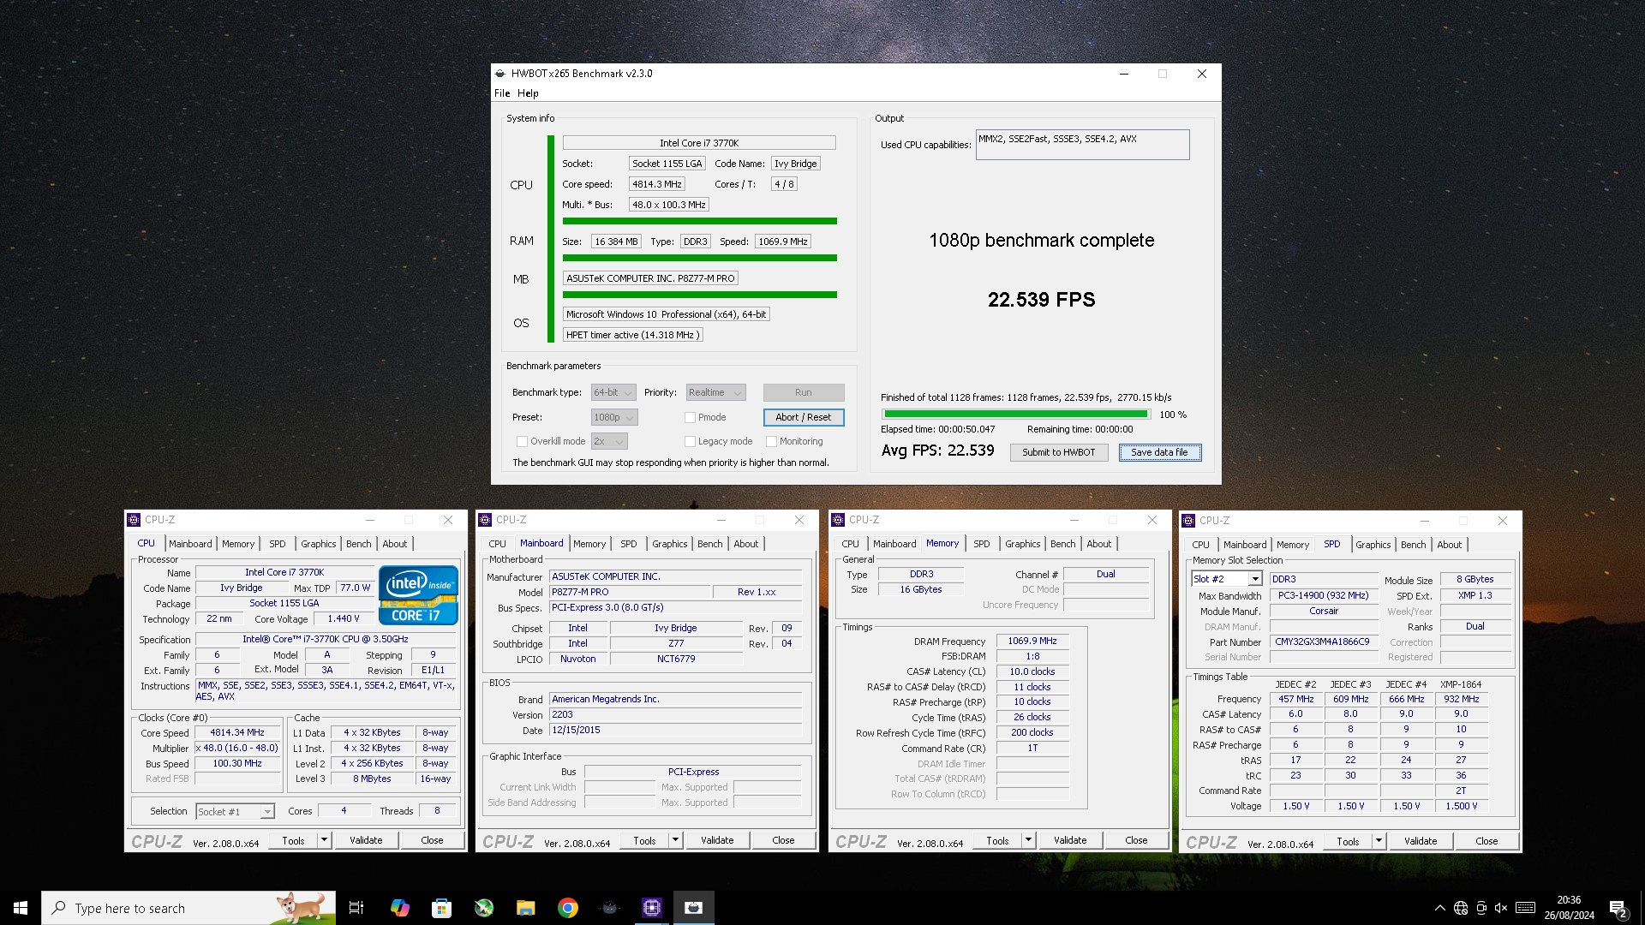Expand Tools arrow in CPU-Z CPU window
The height and width of the screenshot is (925, 1645).
click(x=325, y=840)
